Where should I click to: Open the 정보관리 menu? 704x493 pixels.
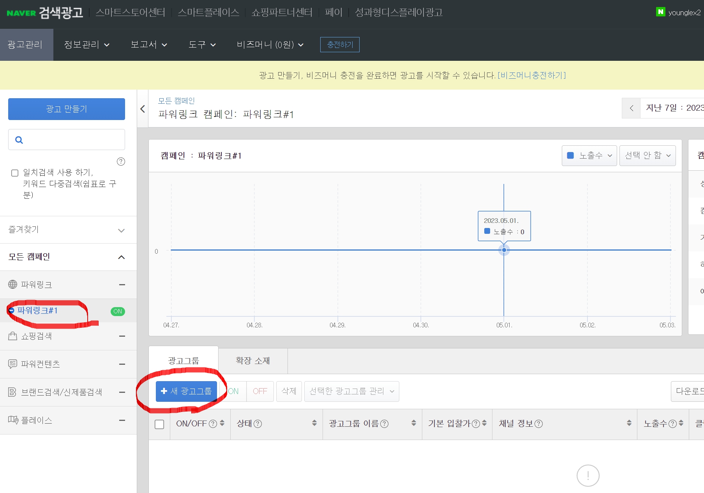[x=86, y=45]
